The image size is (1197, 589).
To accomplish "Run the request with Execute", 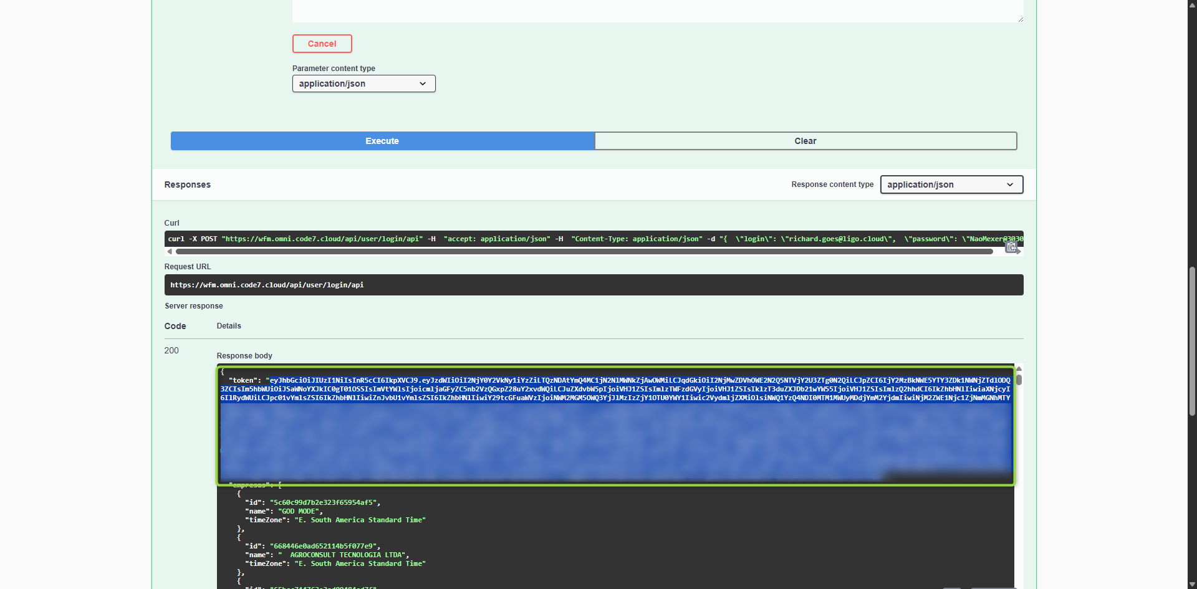I will pos(382,141).
